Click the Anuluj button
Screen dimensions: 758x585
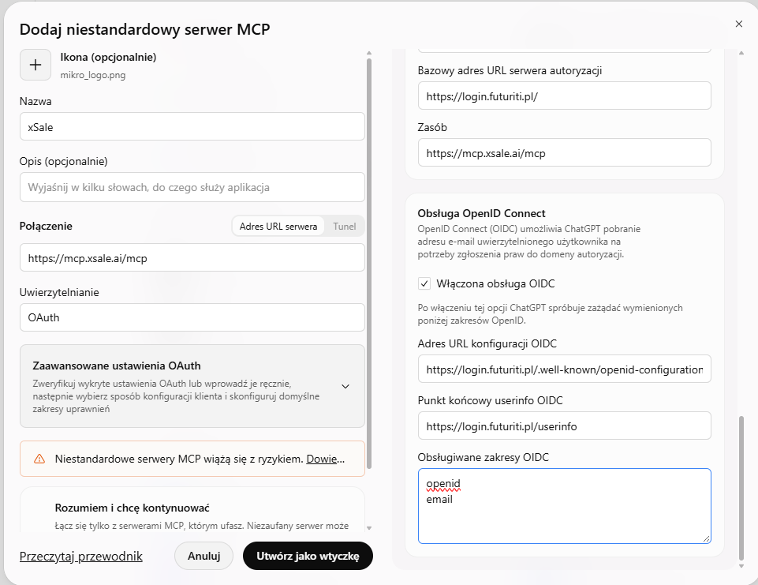pyautogui.click(x=204, y=556)
